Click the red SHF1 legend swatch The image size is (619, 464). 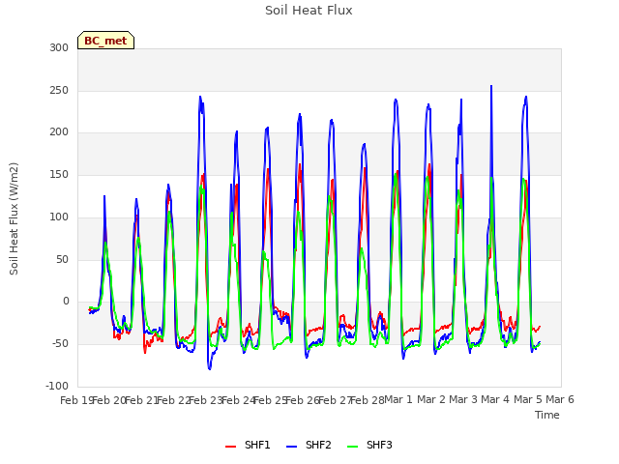tap(230, 447)
